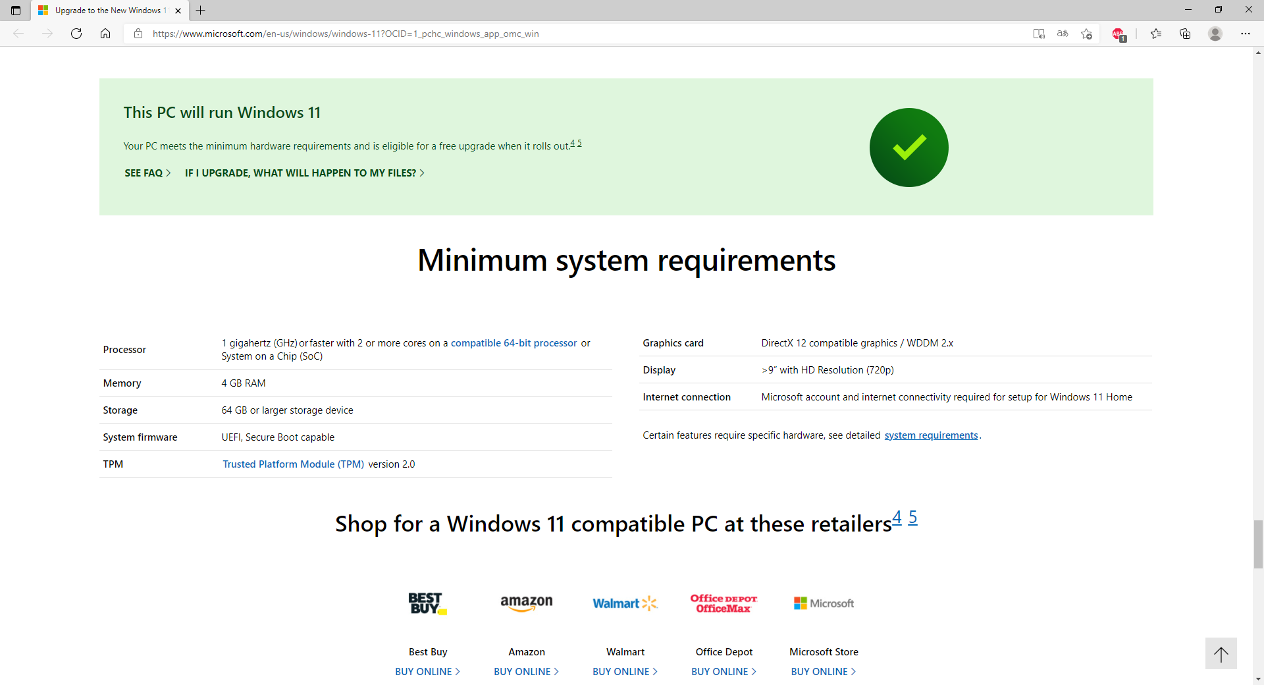This screenshot has height=685, width=1264.
Task: Click the 'Minimum system requirements' heading
Action: 627,260
